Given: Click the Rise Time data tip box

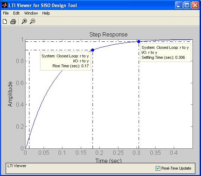Looking at the screenshot, I should (66, 61).
